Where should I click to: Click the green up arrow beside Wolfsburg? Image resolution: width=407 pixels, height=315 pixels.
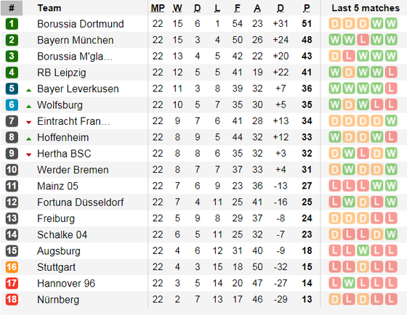[x=29, y=106]
